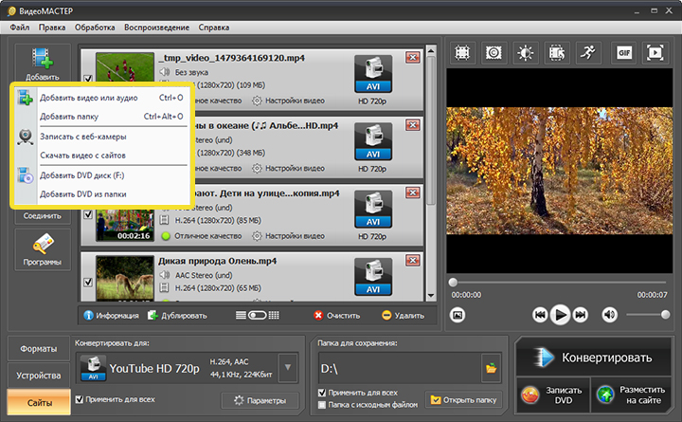Open the Правка menu
The height and width of the screenshot is (422, 682).
tap(52, 28)
